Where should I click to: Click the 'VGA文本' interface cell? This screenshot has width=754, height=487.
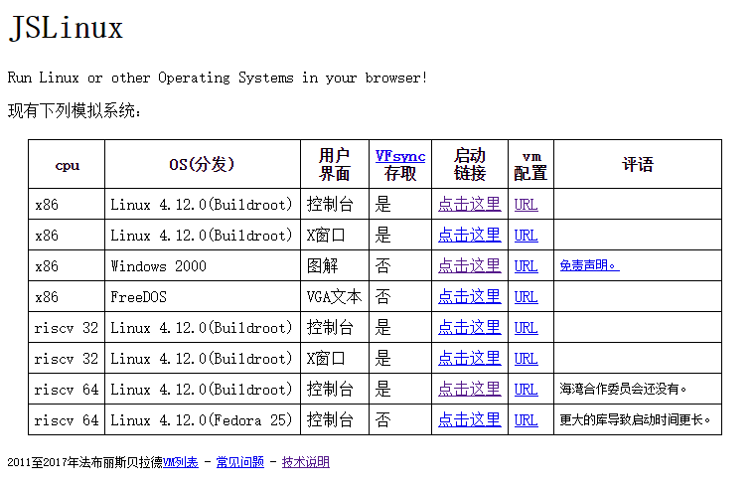pos(334,296)
